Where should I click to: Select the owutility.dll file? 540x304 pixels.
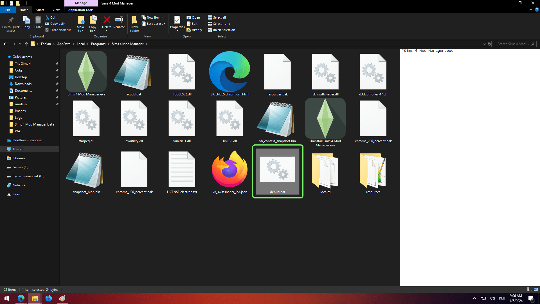[134, 121]
